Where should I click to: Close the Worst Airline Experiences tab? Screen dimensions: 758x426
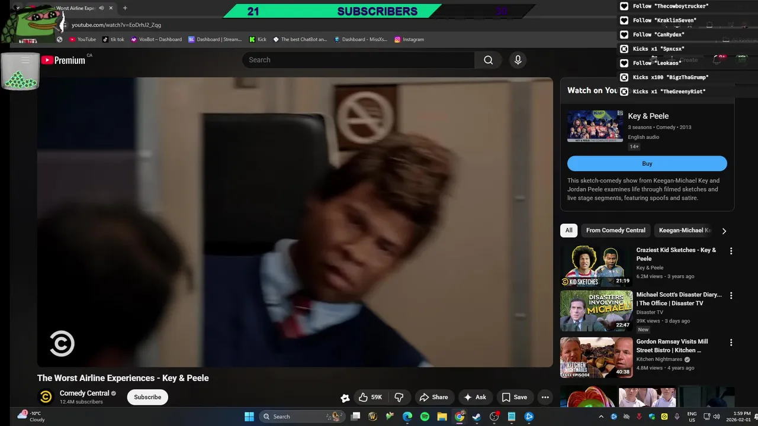point(111,8)
